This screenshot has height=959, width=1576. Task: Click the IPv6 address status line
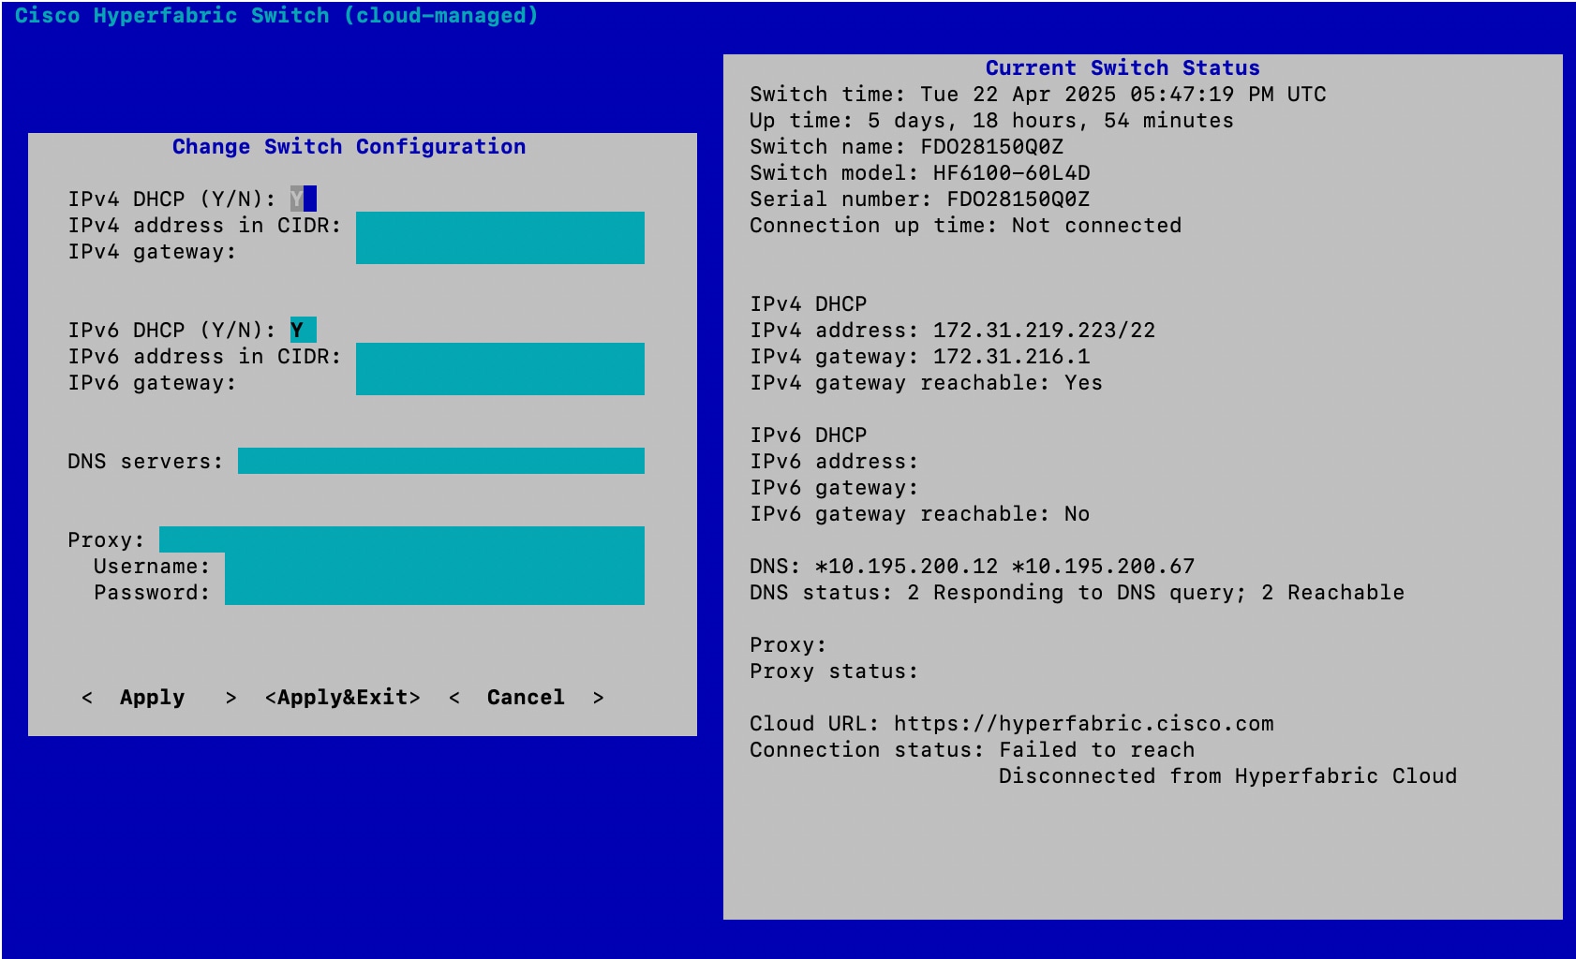click(x=834, y=462)
